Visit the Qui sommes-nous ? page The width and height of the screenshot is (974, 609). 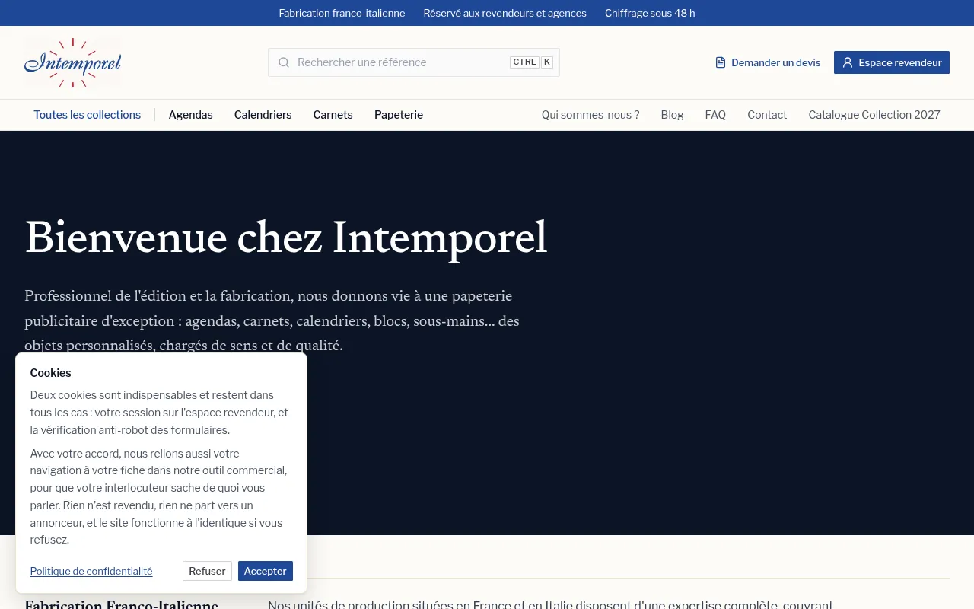590,115
